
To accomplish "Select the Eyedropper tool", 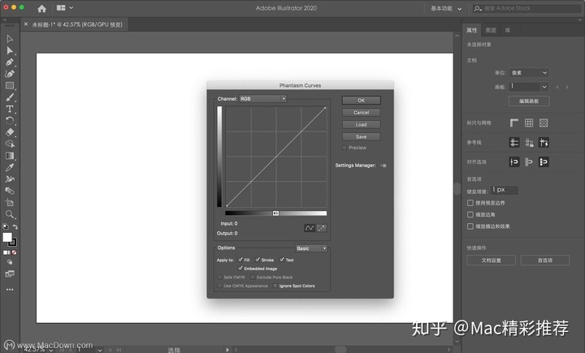I will (10, 167).
